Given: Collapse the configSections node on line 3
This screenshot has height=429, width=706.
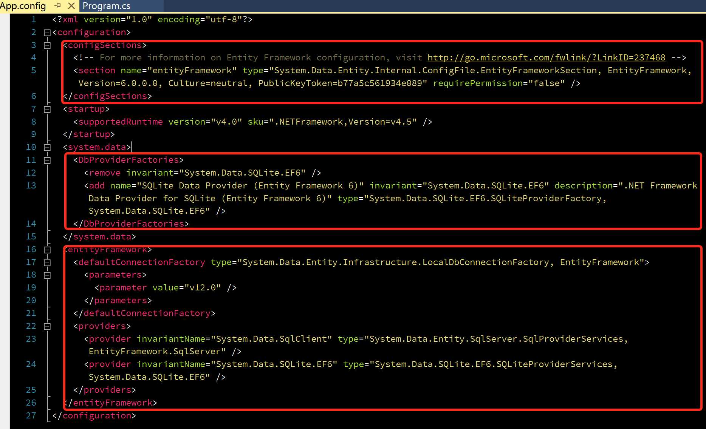Looking at the screenshot, I should 47,46.
